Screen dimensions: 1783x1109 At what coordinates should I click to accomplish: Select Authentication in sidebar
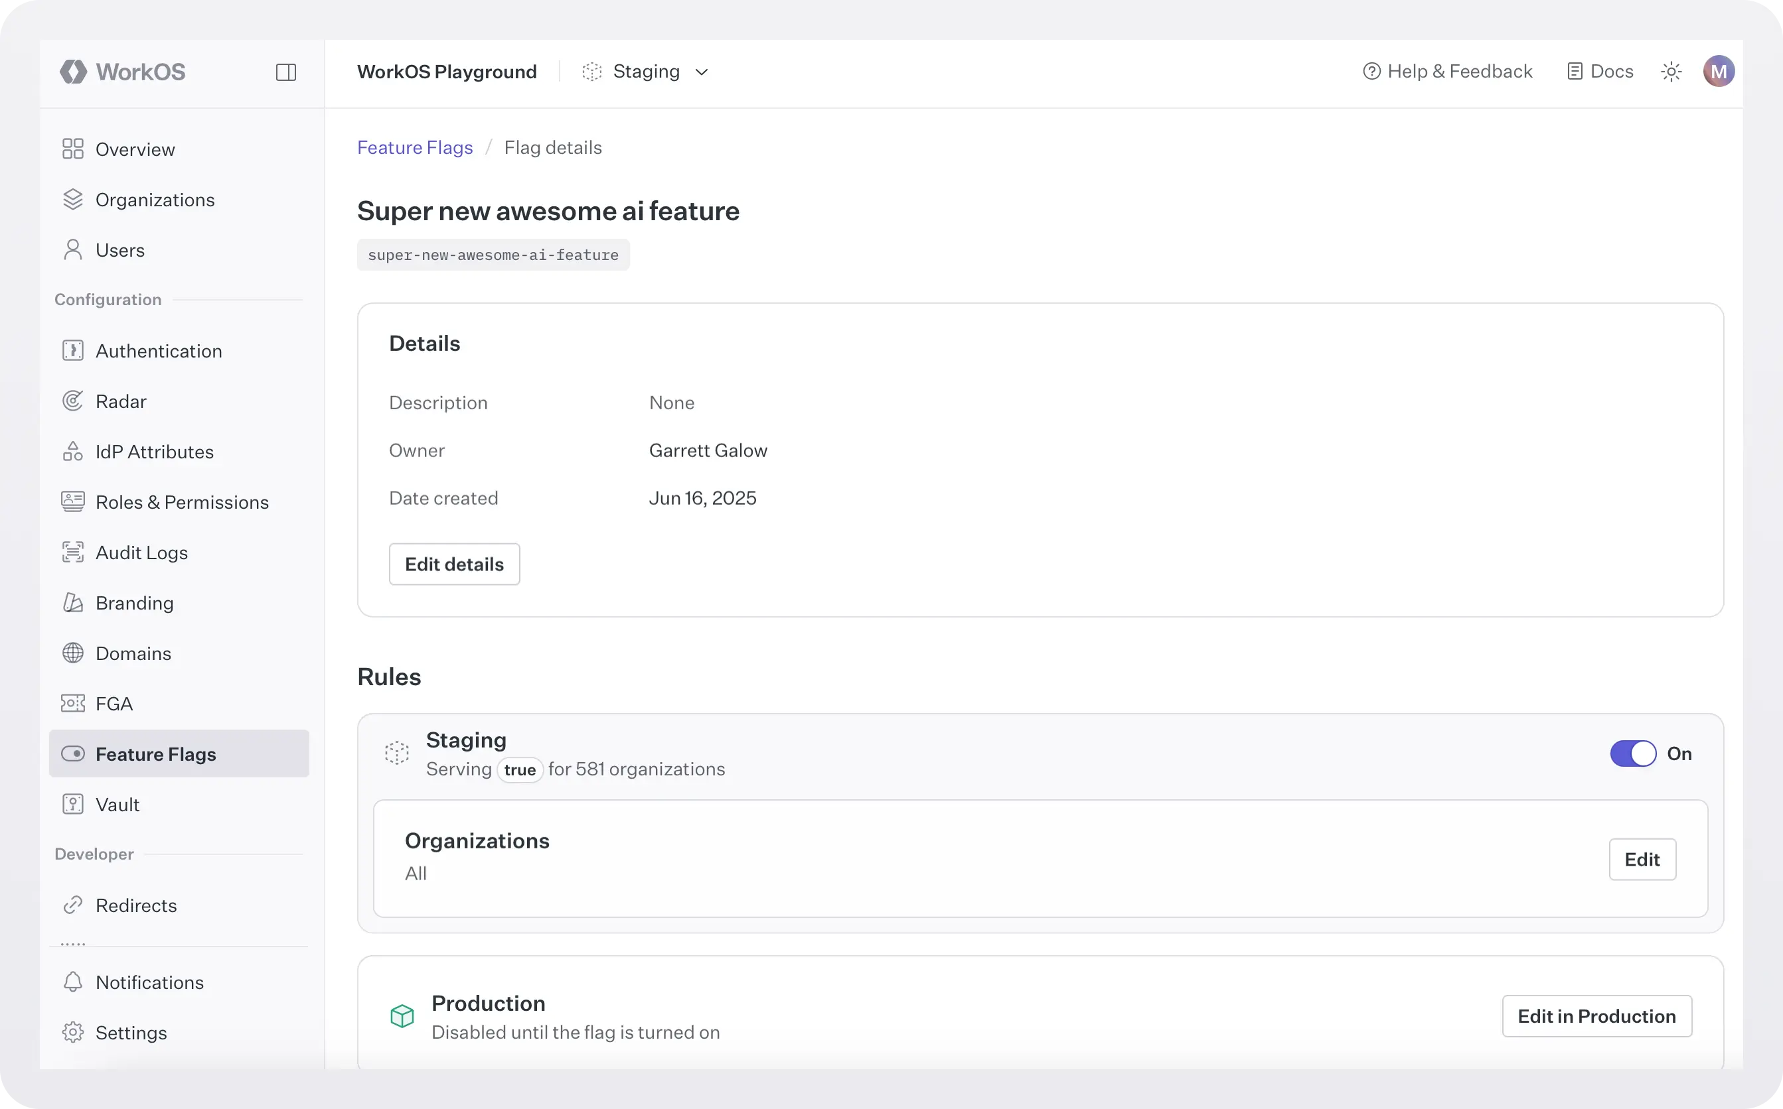tap(179, 351)
